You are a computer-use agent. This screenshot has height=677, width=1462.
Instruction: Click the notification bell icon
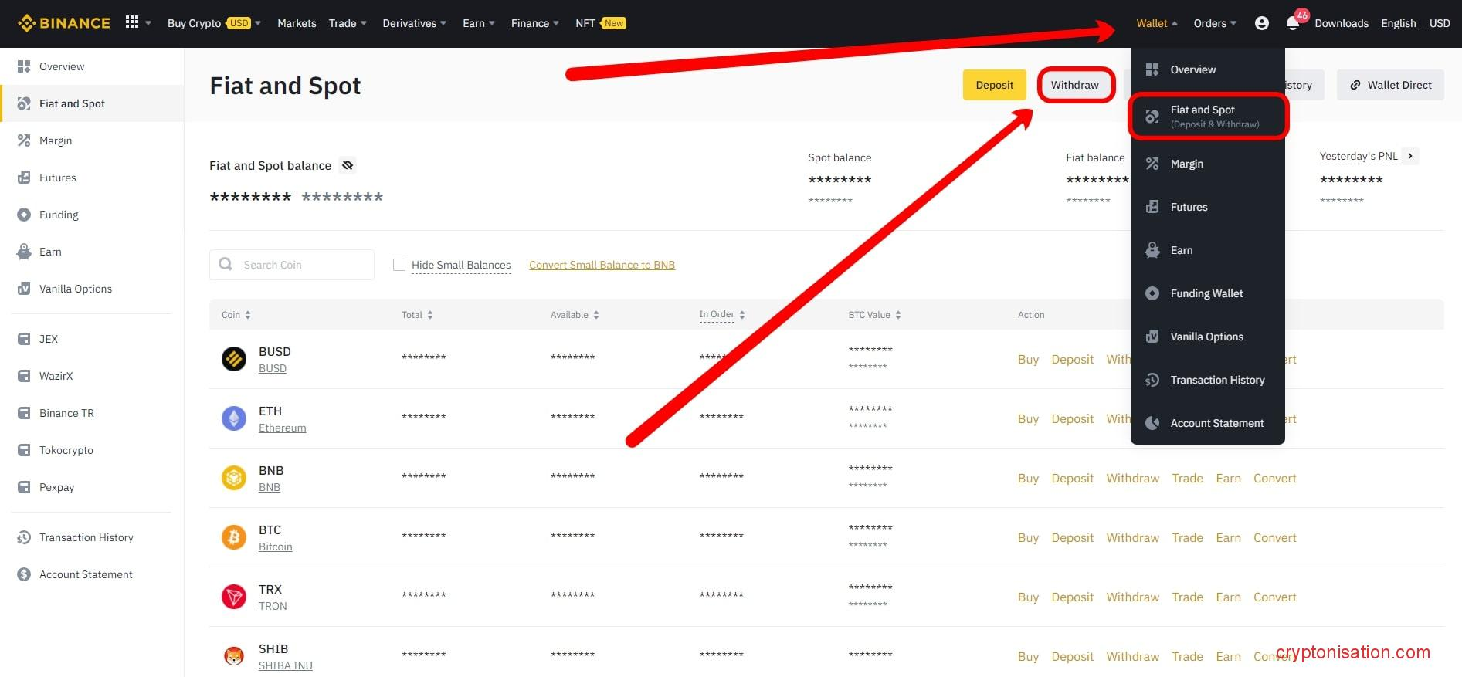coord(1293,24)
